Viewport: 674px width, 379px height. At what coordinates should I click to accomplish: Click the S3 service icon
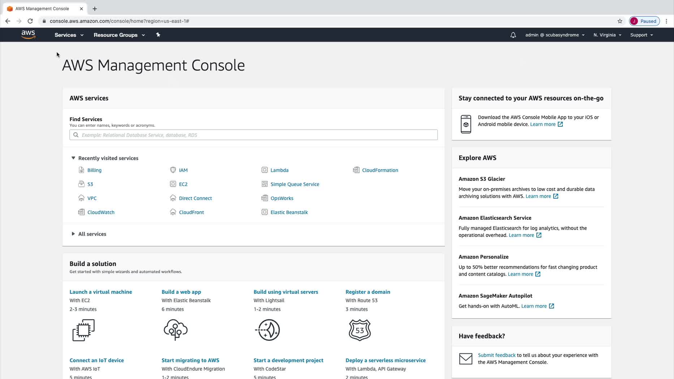(x=81, y=184)
